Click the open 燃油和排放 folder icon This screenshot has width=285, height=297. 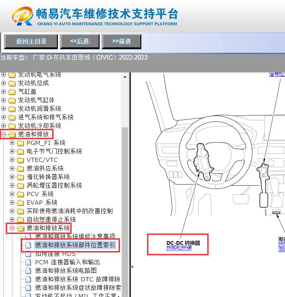(x=12, y=135)
